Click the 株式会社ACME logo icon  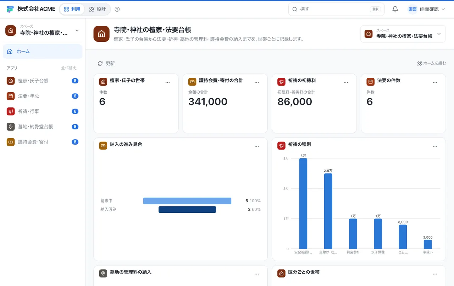pos(10,9)
